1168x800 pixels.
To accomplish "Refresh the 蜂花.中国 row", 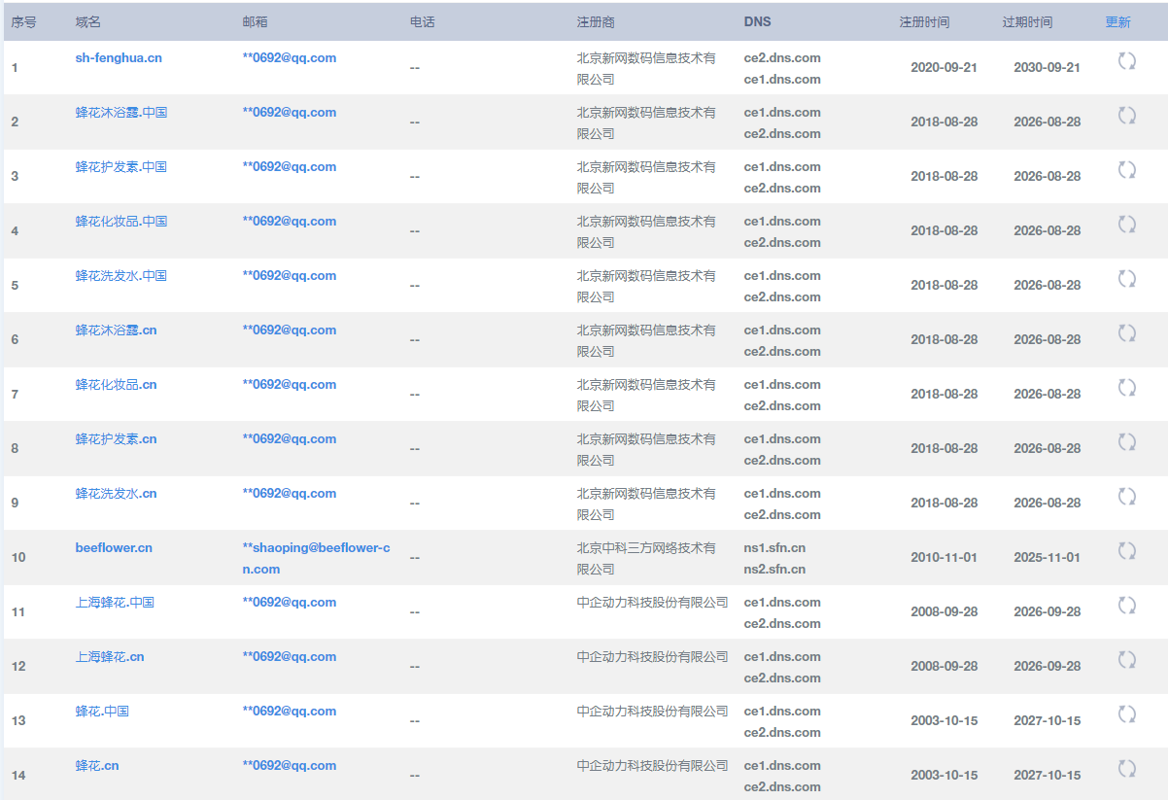I will click(x=1127, y=714).
